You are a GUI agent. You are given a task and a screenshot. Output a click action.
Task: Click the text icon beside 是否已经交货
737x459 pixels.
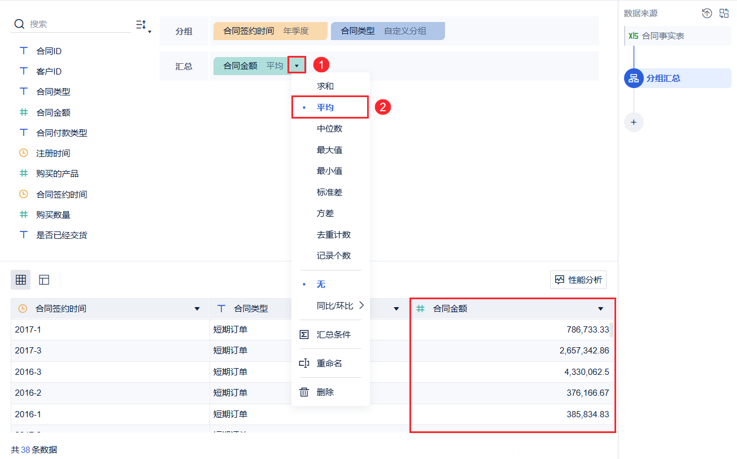23,235
